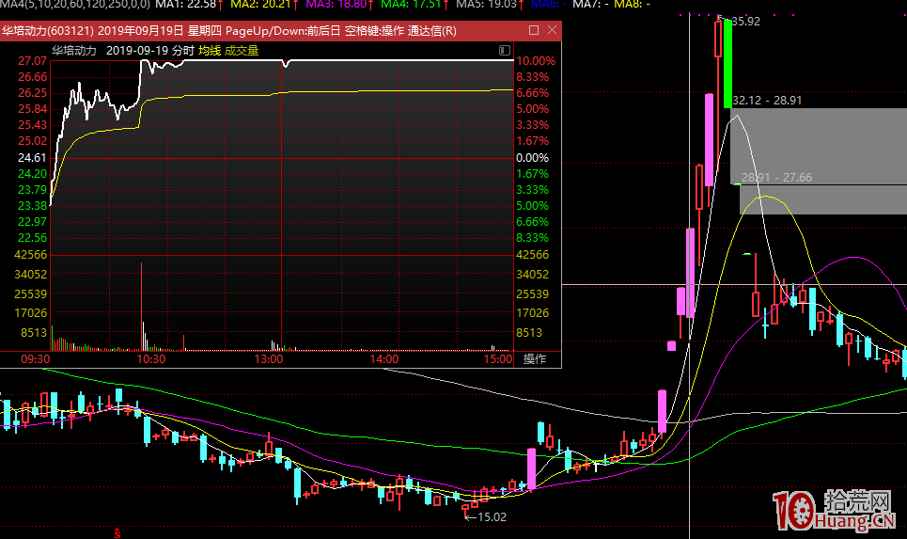Click the 10.00% label on right axis
Screen dimensions: 907x539
pos(536,61)
